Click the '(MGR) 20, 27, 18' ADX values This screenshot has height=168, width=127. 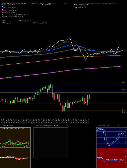(x=25, y=21)
